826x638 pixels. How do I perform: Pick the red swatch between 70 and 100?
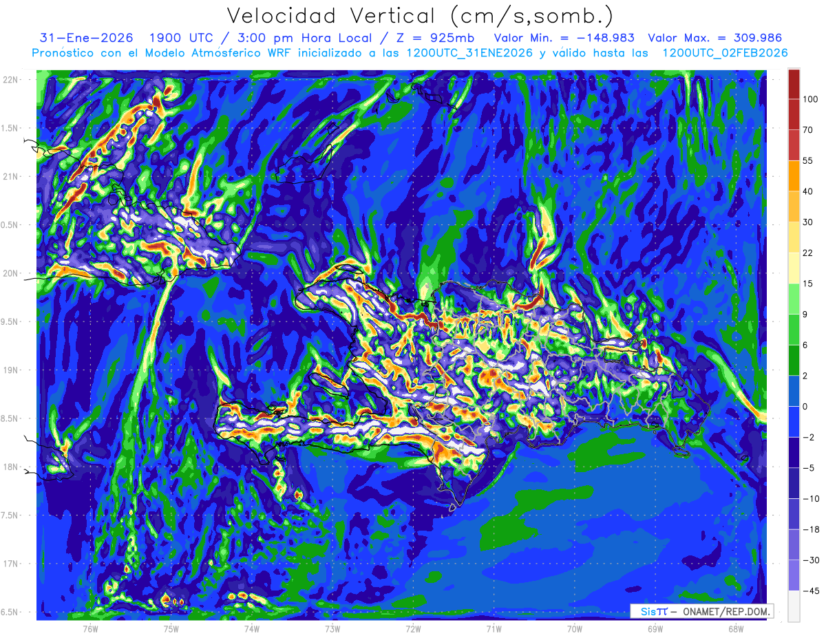[794, 114]
